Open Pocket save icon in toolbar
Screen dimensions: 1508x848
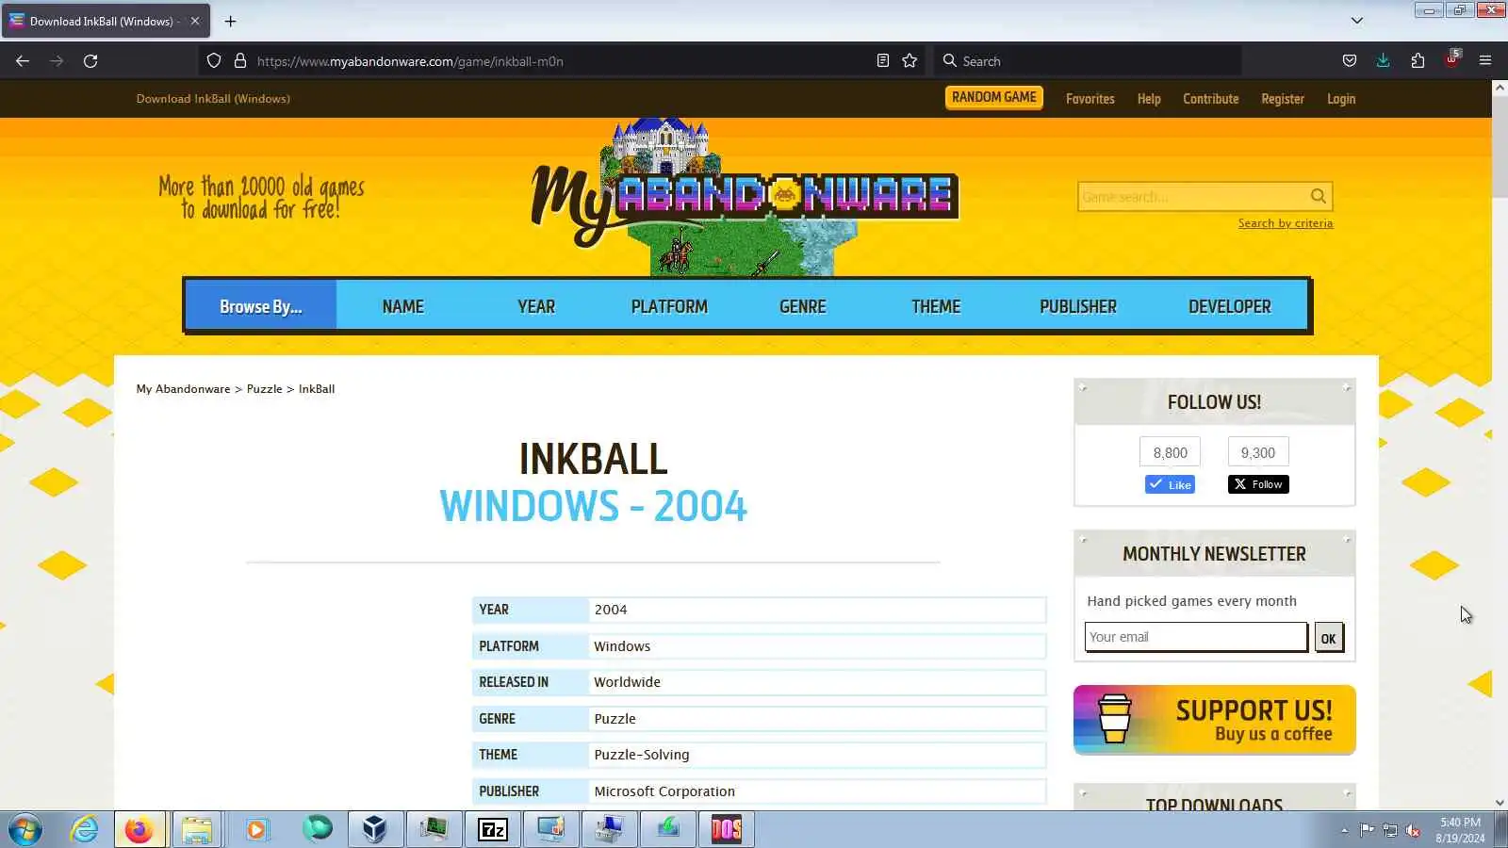pyautogui.click(x=1350, y=61)
